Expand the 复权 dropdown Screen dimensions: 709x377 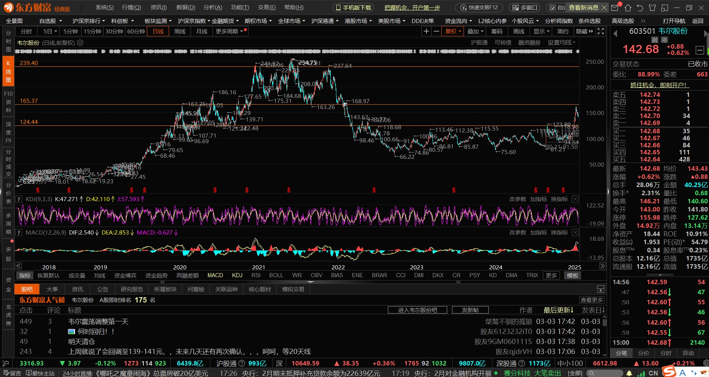tap(453, 32)
